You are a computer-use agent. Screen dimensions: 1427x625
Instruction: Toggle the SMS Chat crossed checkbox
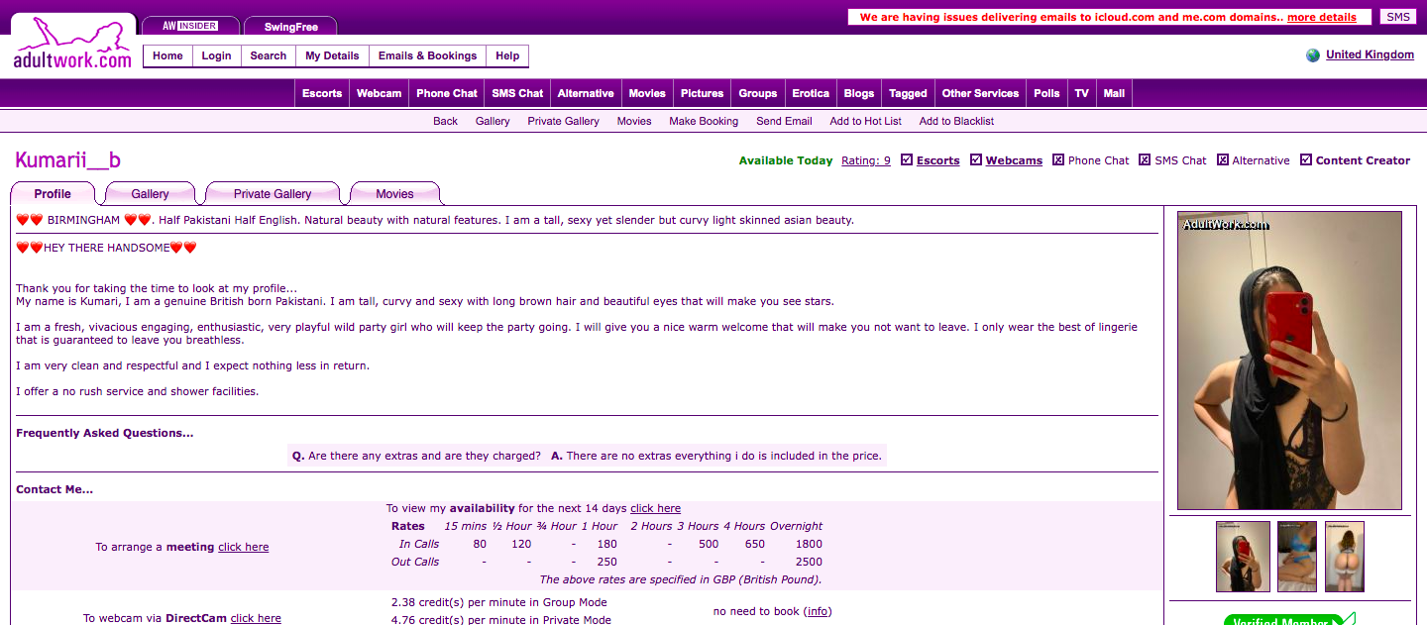pyautogui.click(x=1146, y=159)
